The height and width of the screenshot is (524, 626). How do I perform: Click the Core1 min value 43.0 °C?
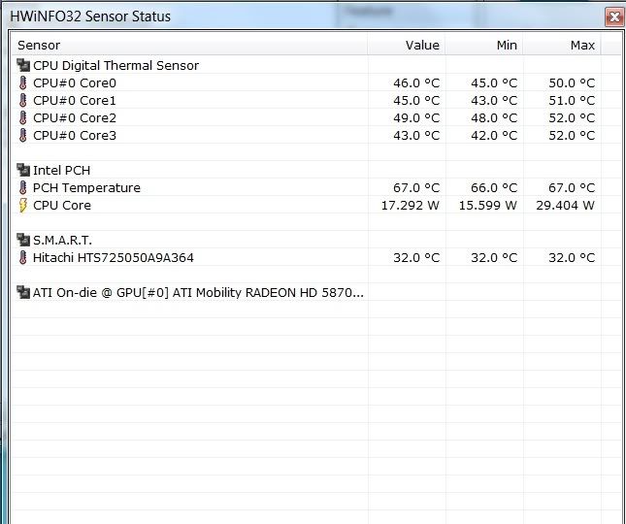tap(494, 101)
